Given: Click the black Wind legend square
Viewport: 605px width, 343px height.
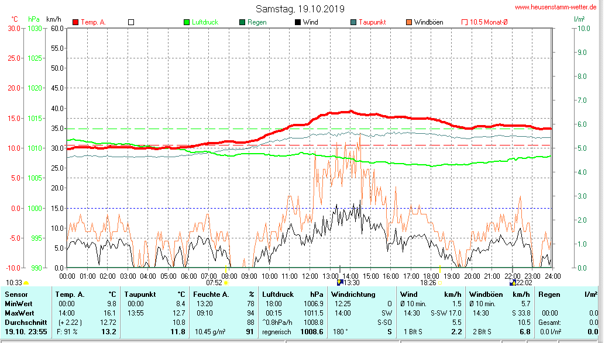Looking at the screenshot, I should pyautogui.click(x=298, y=22).
